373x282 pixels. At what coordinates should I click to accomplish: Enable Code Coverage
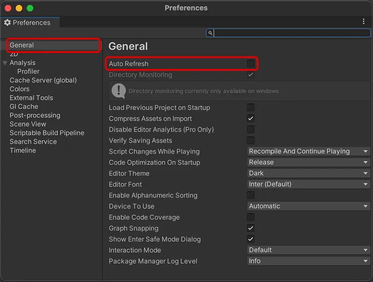click(x=250, y=217)
